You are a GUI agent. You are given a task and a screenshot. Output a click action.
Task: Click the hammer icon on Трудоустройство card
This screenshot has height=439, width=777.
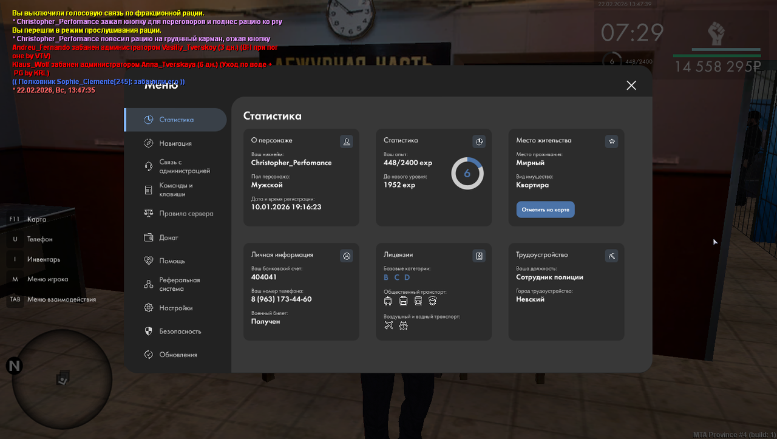click(611, 256)
